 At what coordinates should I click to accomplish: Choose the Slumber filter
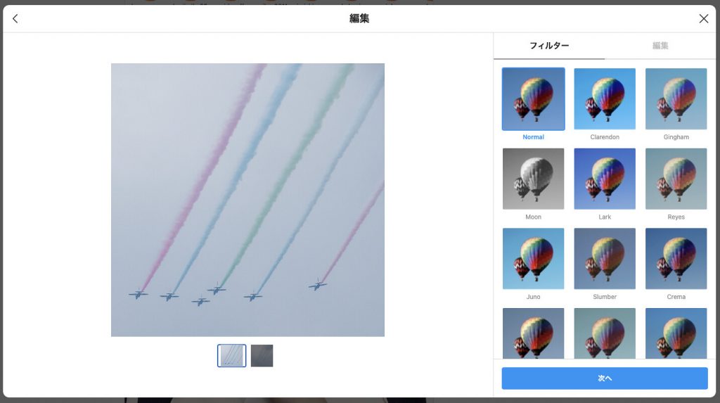[x=605, y=259]
